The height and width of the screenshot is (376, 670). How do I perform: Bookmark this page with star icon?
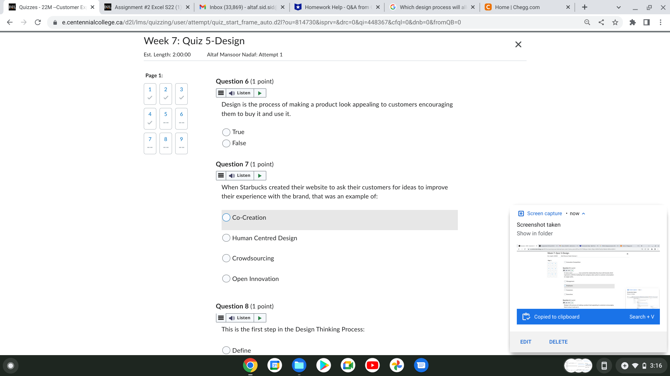tap(615, 22)
